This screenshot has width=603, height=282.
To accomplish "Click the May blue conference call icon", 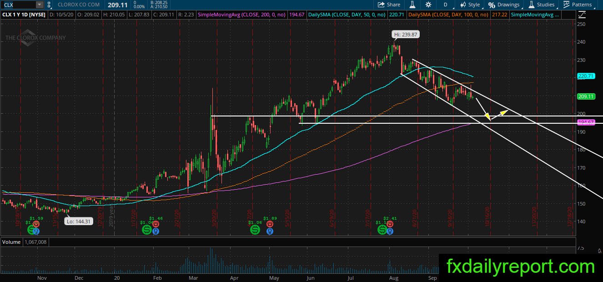I will pyautogui.click(x=270, y=231).
